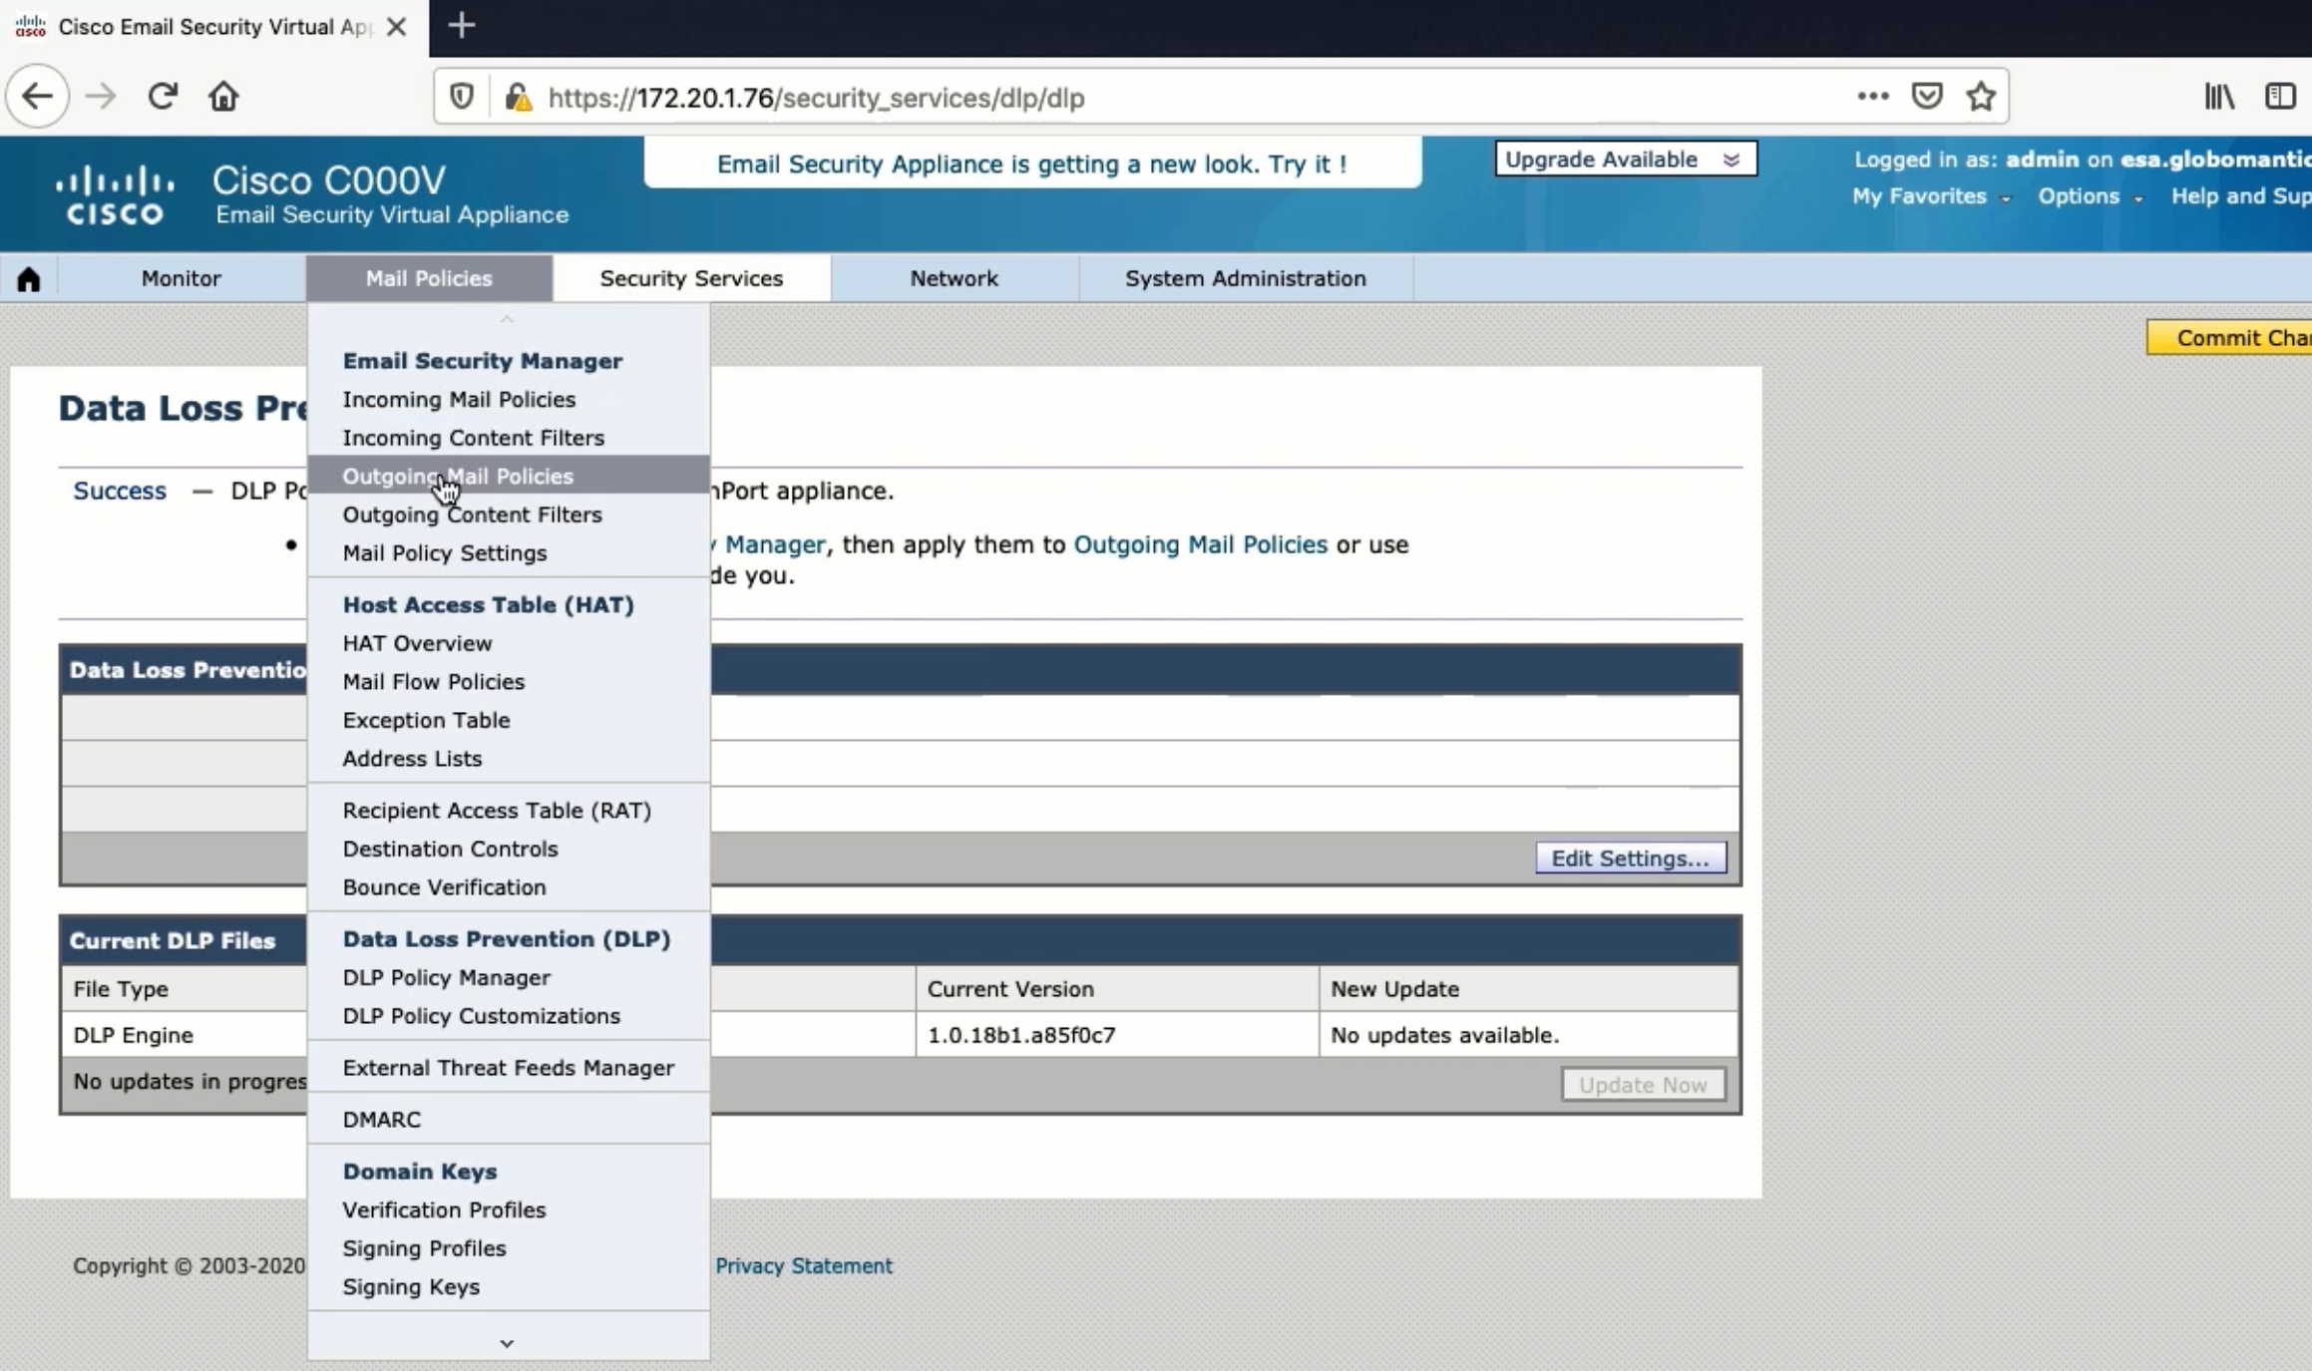Open the System Administration menu
Image resolution: width=2312 pixels, height=1371 pixels.
coord(1246,278)
